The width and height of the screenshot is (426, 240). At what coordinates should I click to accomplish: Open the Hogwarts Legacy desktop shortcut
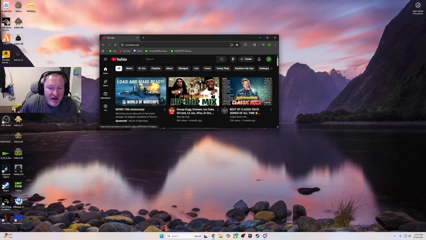tap(6, 172)
